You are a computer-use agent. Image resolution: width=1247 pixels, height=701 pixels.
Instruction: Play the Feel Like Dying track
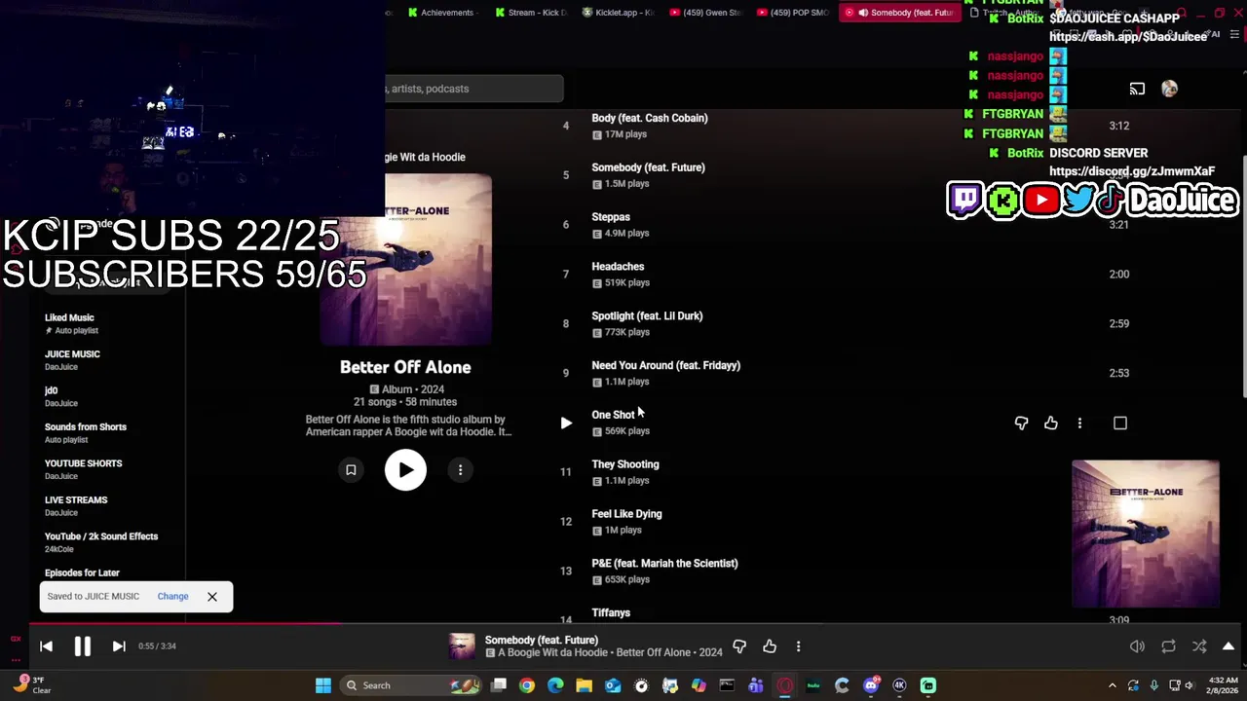click(626, 514)
